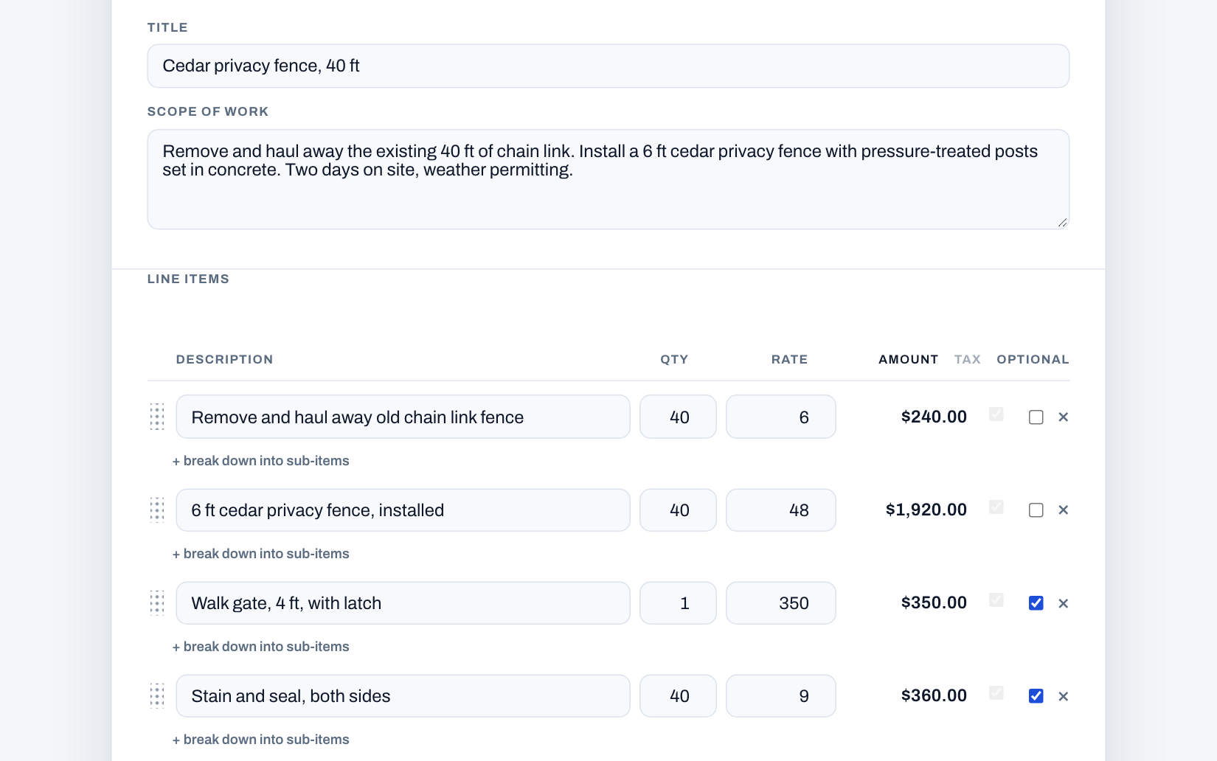
Task: Delete the 6 ft cedar privacy fence line item
Action: [x=1064, y=510]
